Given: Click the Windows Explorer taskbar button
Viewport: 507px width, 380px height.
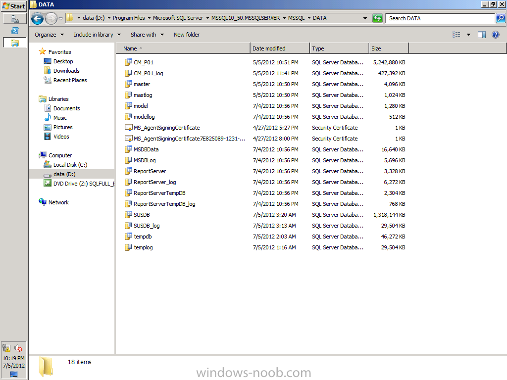Looking at the screenshot, I should (14, 43).
